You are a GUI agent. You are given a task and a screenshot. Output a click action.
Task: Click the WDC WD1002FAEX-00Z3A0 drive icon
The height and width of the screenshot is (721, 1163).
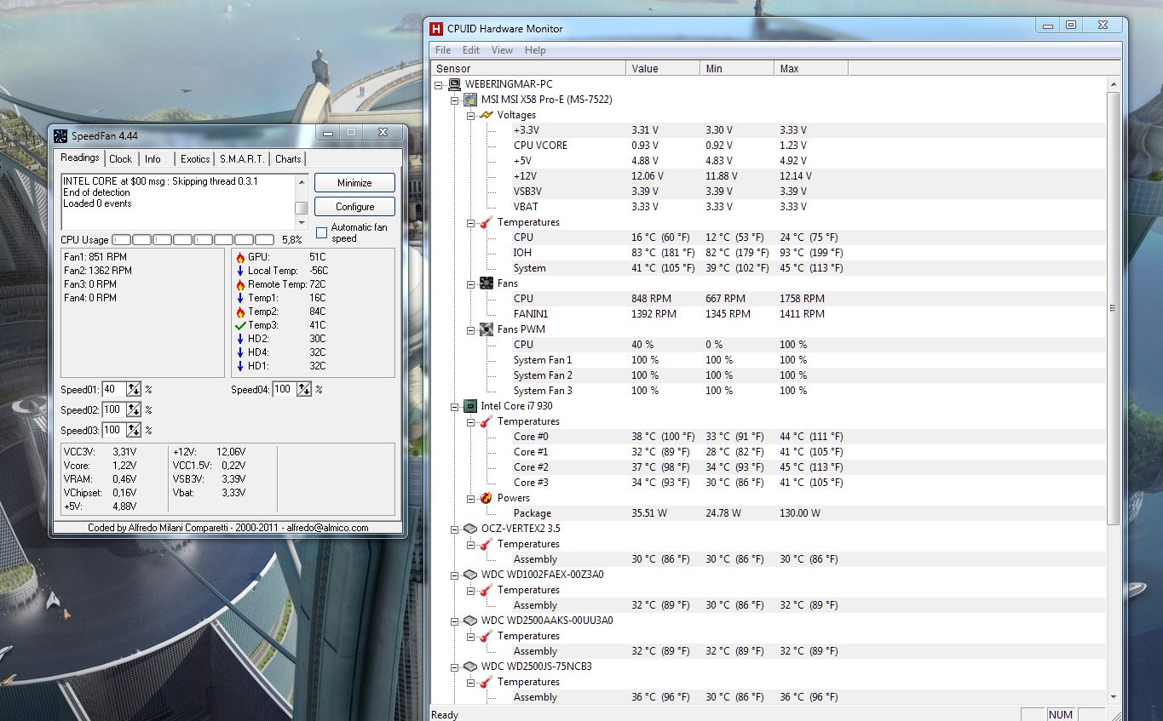click(x=470, y=575)
